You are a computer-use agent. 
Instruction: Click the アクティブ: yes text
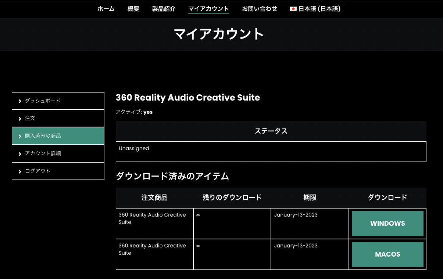134,112
